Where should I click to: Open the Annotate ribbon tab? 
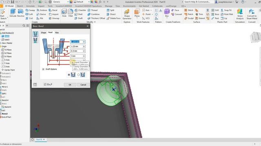[31, 6]
